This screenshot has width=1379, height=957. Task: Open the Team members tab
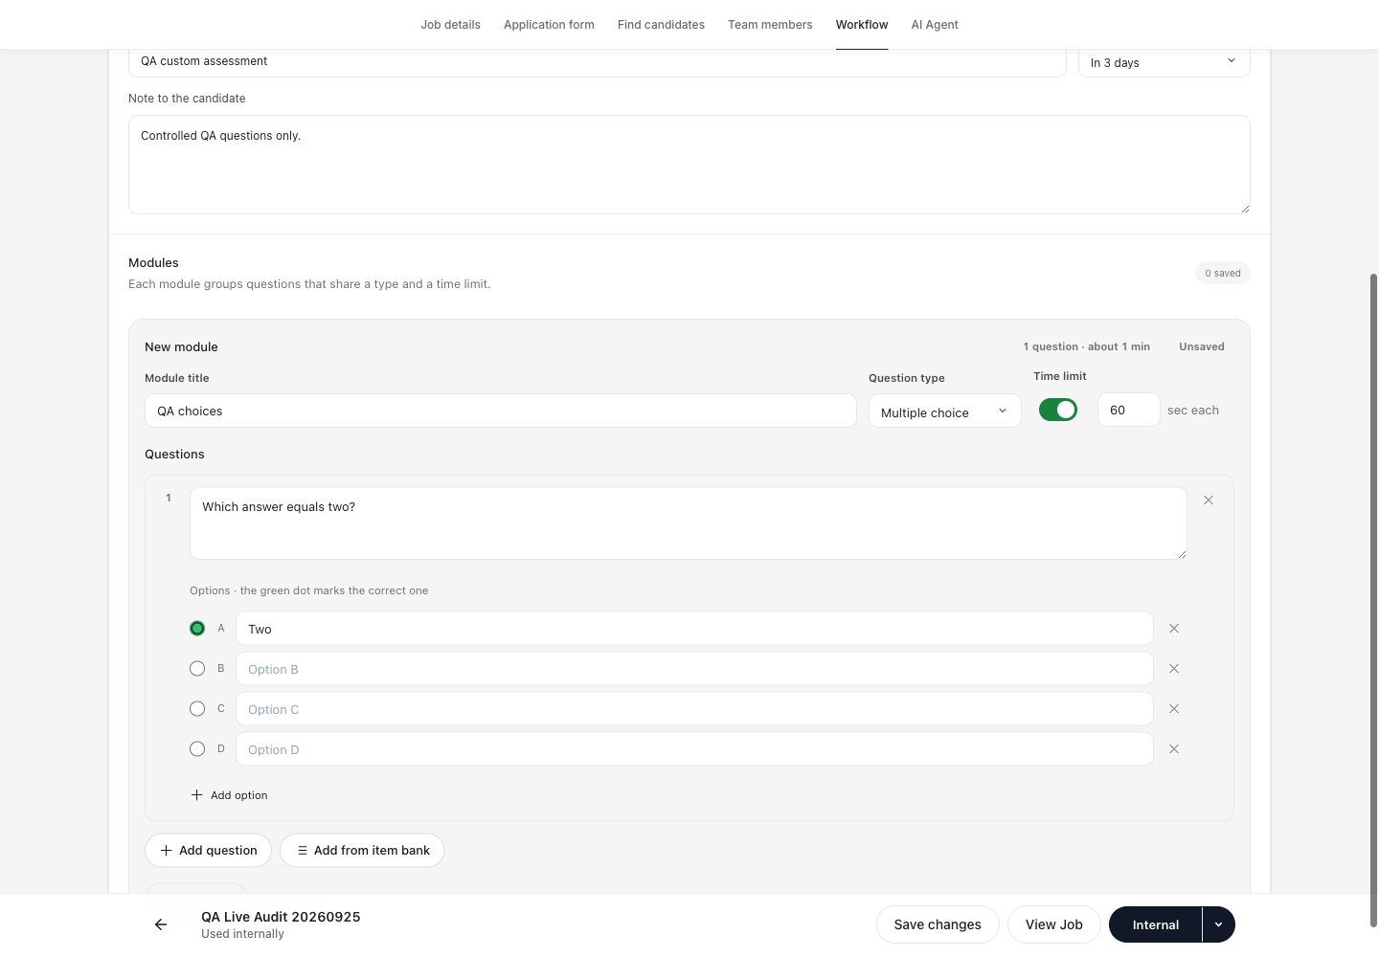coord(770,25)
